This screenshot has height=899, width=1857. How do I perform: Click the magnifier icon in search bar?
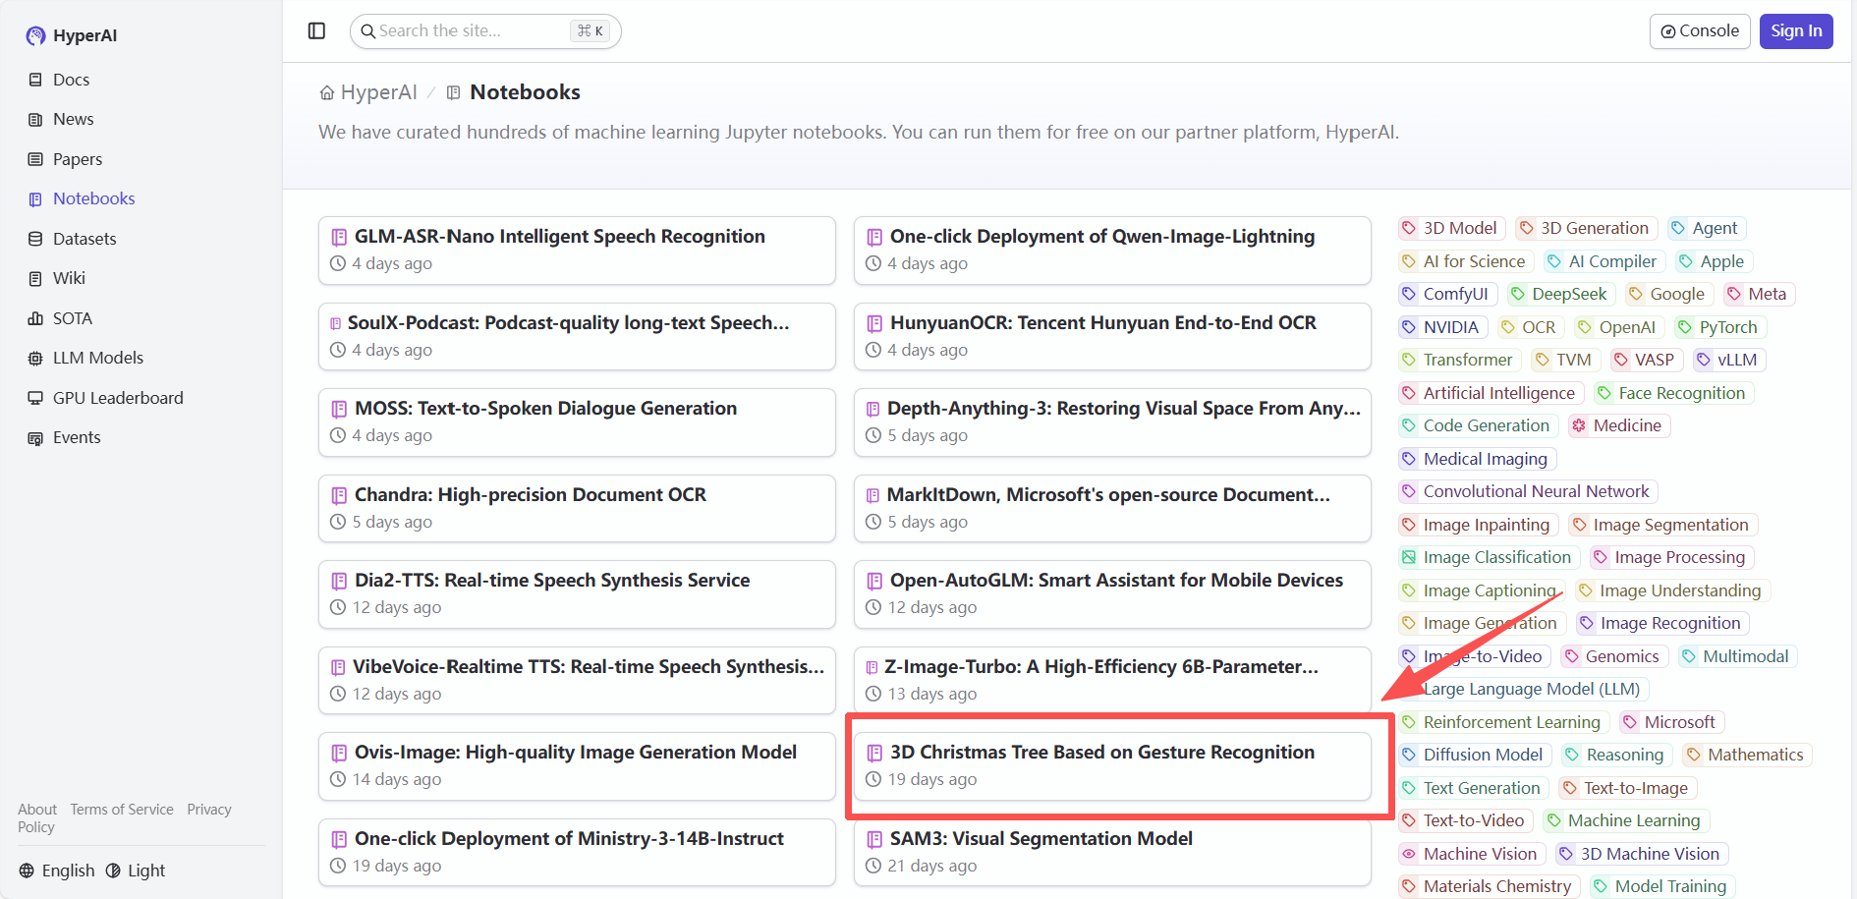point(368,31)
